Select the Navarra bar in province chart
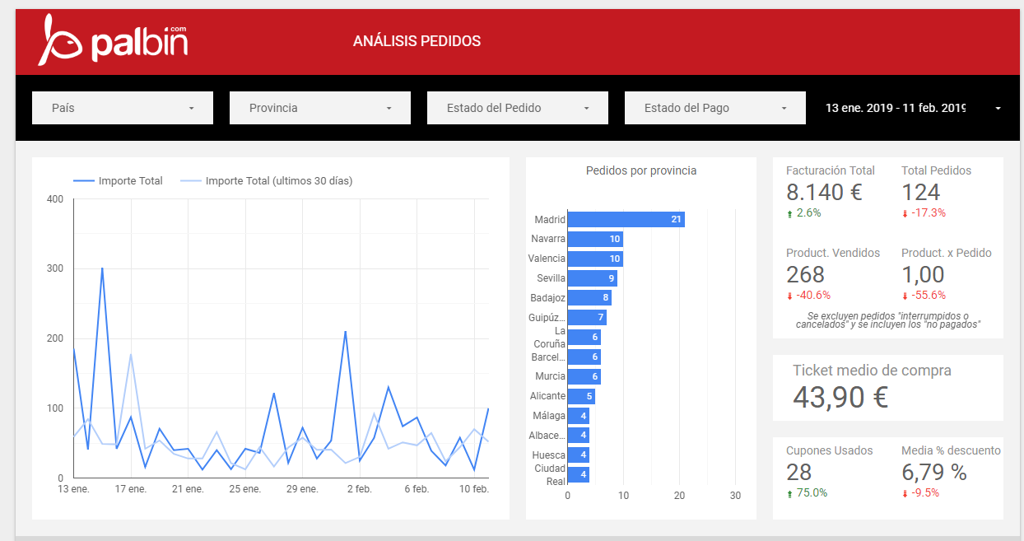Viewport: 1024px width, 541px height. tap(594, 239)
